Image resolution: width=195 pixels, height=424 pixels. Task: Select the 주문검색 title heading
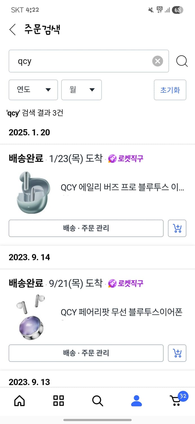point(42,29)
